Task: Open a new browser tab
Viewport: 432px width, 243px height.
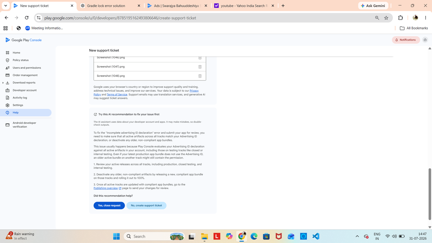Action: [283, 6]
